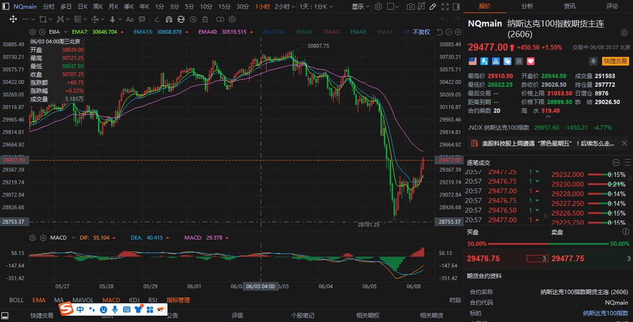Click the linked circles sync icon
The height and width of the screenshot is (322, 633).
coord(220,19)
